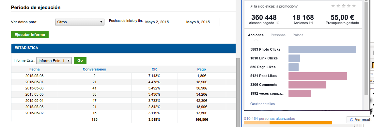
Task: Click the end date field Mayo 8, 2015
Action: click(x=202, y=22)
